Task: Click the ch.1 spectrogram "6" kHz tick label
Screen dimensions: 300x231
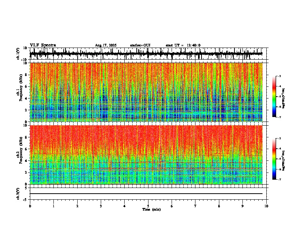Action: click(x=27, y=87)
